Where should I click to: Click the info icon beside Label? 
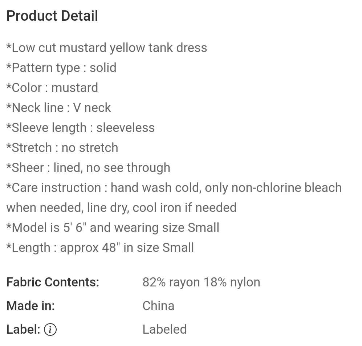click(x=50, y=329)
